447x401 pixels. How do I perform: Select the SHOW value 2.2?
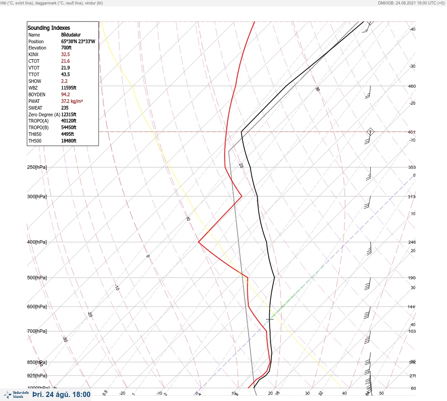[64, 81]
